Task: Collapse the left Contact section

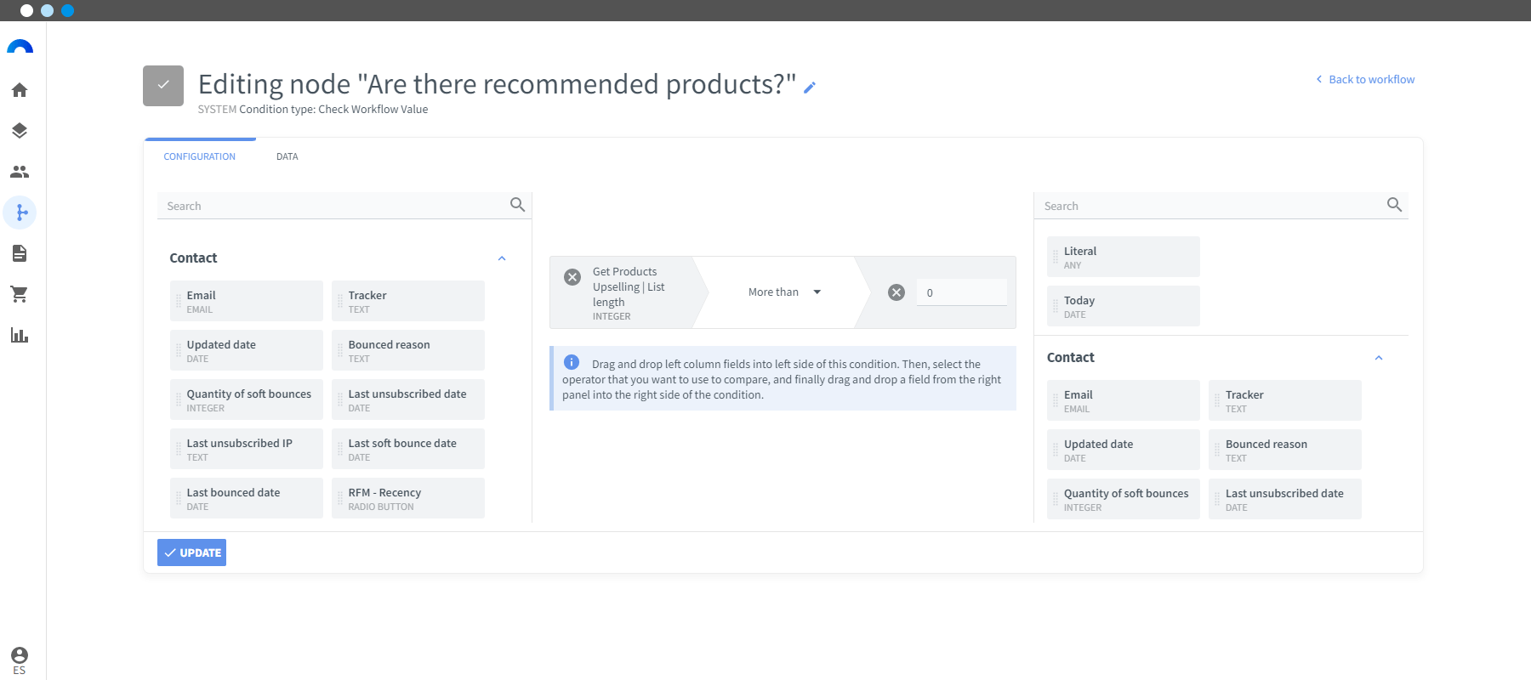Action: click(502, 258)
